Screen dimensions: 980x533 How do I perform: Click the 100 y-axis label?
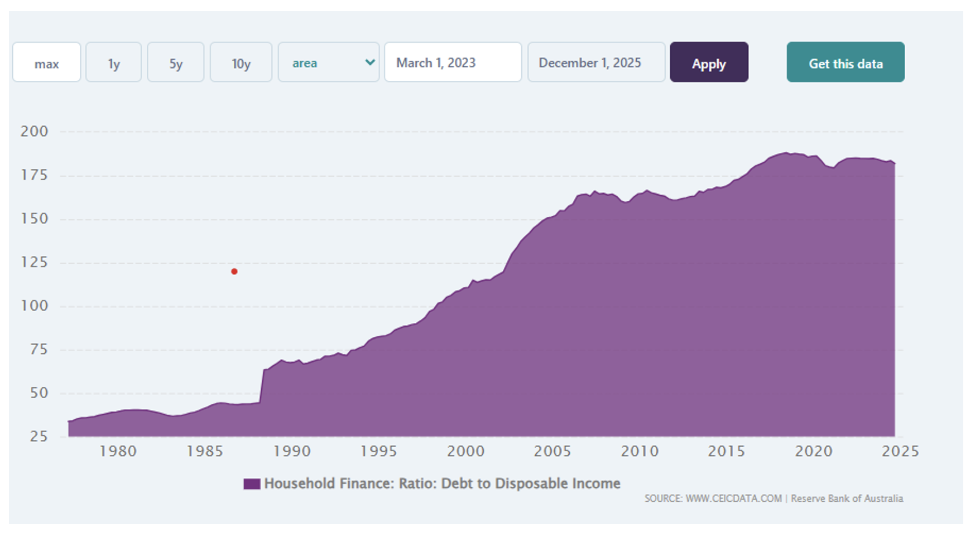tap(35, 306)
